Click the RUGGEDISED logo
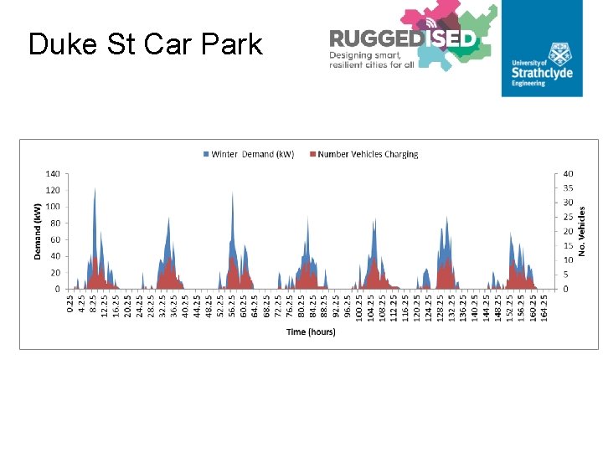 (413, 35)
